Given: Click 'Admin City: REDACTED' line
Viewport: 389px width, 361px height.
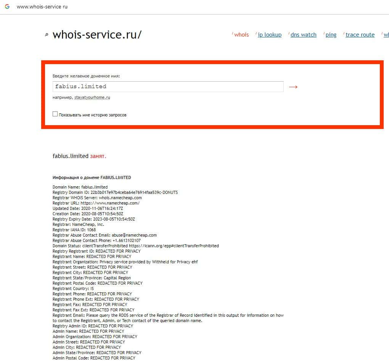Looking at the screenshot, I should [x=87, y=347].
